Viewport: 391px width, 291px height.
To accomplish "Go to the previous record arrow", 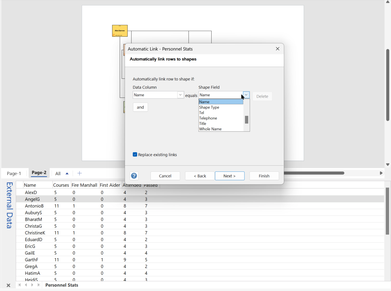I will 26,285.
